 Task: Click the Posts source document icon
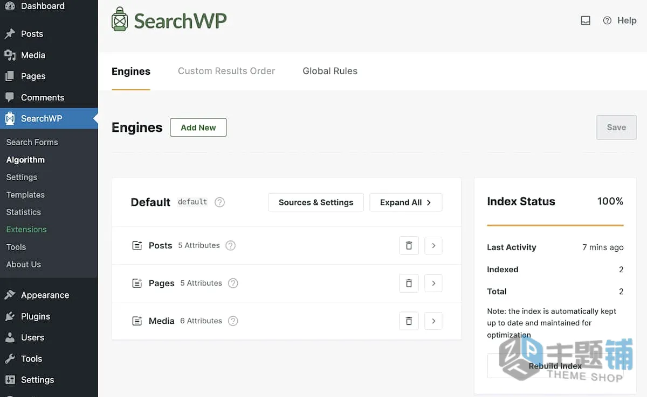pyautogui.click(x=137, y=245)
